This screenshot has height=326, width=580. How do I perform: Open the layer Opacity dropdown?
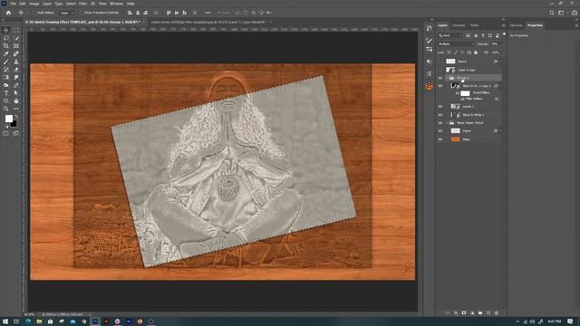[502, 44]
